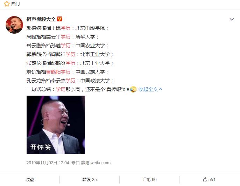Screen dimensions: 240x186
Task: Click the orange V verified badge
Action: (x=59, y=19)
